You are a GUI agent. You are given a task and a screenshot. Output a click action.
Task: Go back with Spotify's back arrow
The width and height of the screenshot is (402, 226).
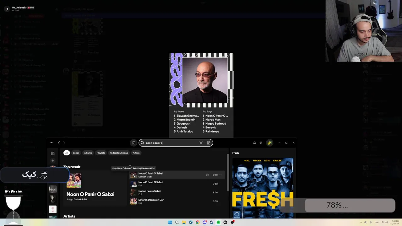click(59, 143)
